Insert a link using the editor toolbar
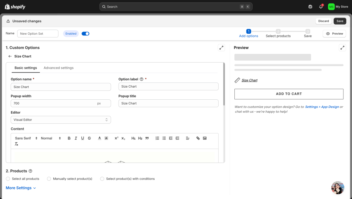Viewport: 352px width, 199px height. coord(198,138)
